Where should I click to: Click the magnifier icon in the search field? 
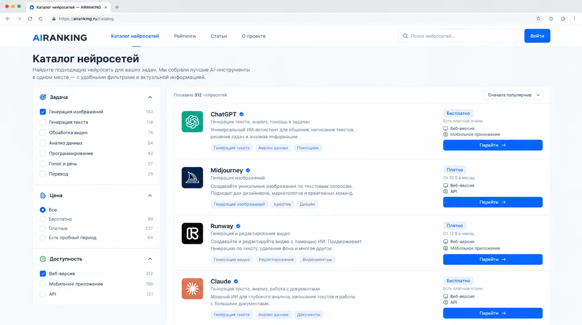coord(405,36)
